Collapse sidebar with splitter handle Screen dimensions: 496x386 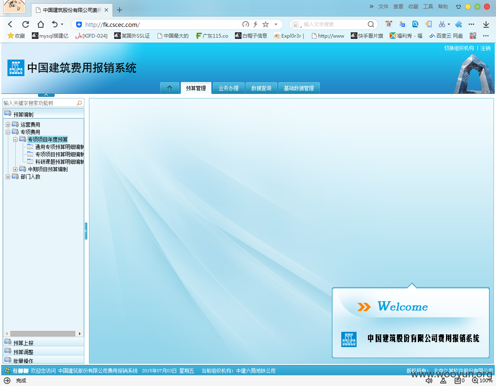pyautogui.click(x=86, y=231)
